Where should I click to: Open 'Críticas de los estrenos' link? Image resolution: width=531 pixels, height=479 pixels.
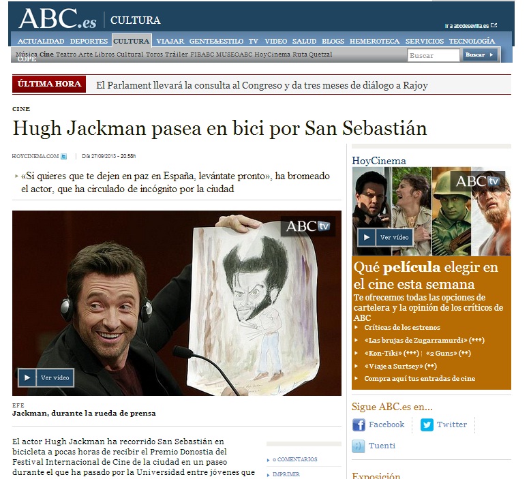(x=402, y=327)
